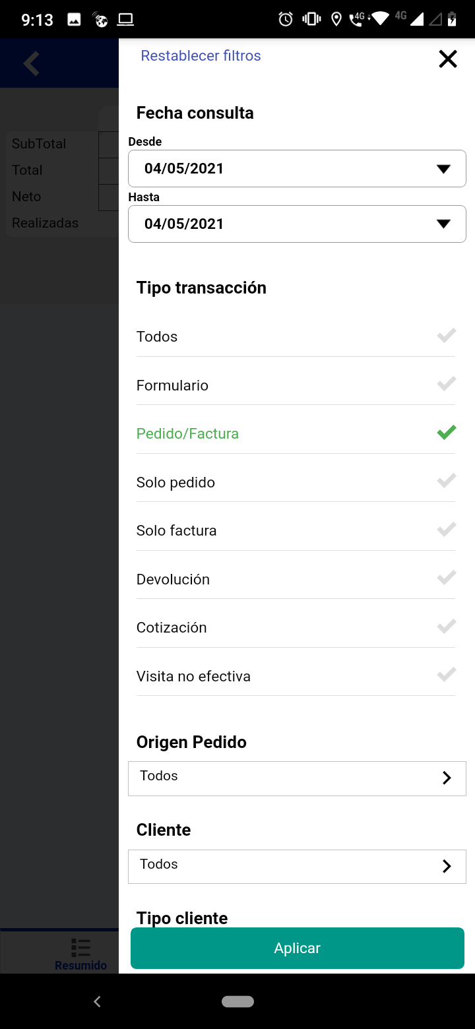
Task: Select Formulario transaction type
Action: (x=296, y=385)
